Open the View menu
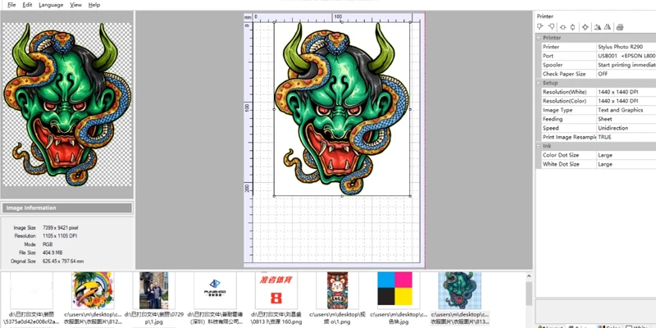Viewport: 656px width, 328px height. 75,5
